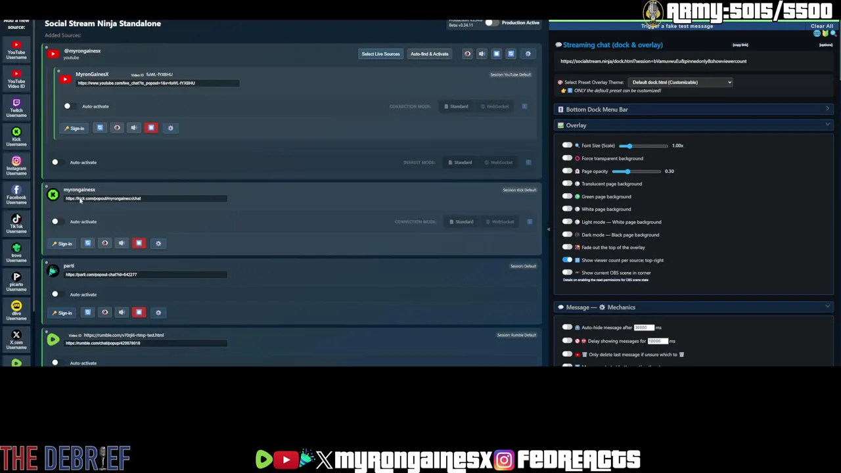Image resolution: width=841 pixels, height=473 pixels.
Task: Enable Green page background
Action: [567, 196]
